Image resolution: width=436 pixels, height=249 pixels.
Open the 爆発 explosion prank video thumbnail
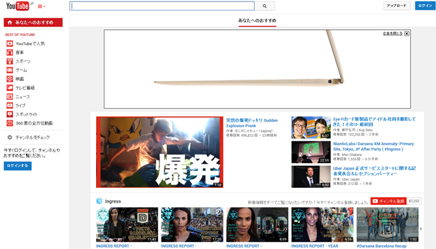[159, 152]
